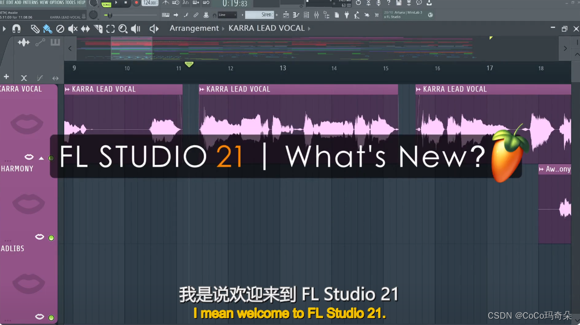
Task: Open the playlist menu arrow at toolbar left
Action: [x=4, y=28]
